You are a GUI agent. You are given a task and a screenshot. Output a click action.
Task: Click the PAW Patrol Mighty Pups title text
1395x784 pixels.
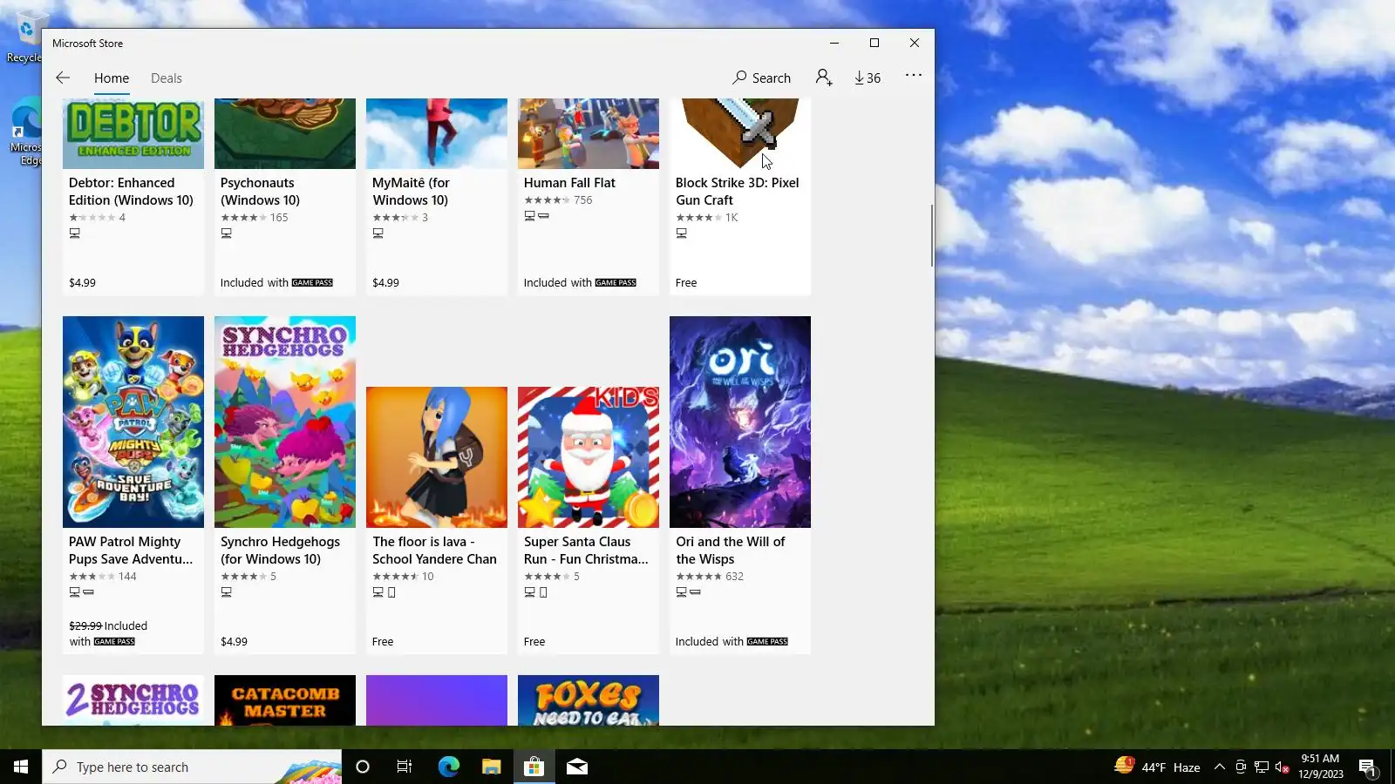pos(131,551)
